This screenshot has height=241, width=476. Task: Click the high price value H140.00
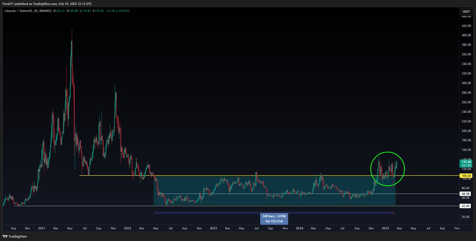click(x=72, y=11)
